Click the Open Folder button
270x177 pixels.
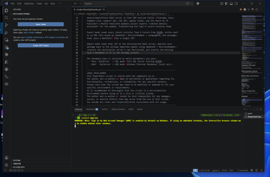[41, 24]
